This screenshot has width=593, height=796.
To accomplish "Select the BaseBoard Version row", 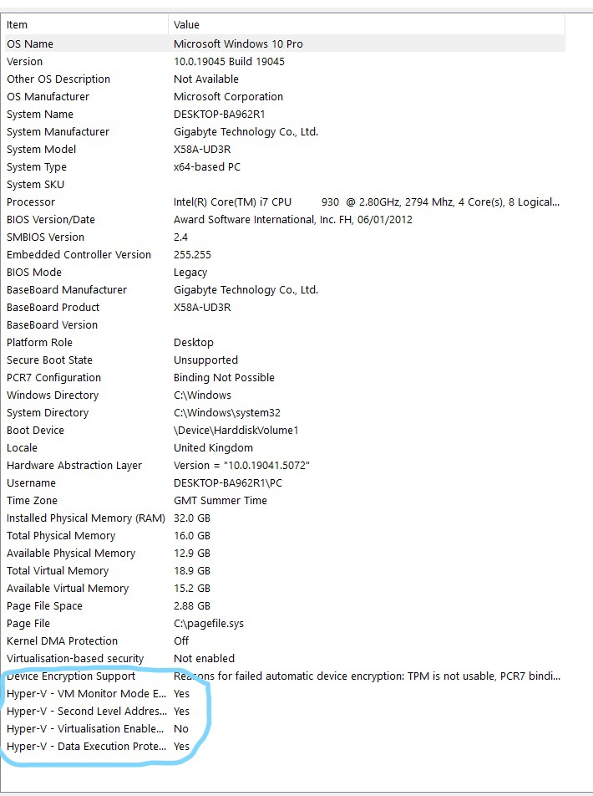I will [x=285, y=325].
